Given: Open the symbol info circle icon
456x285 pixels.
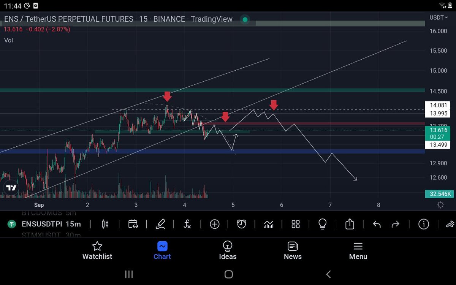Looking at the screenshot, I should point(423,224).
